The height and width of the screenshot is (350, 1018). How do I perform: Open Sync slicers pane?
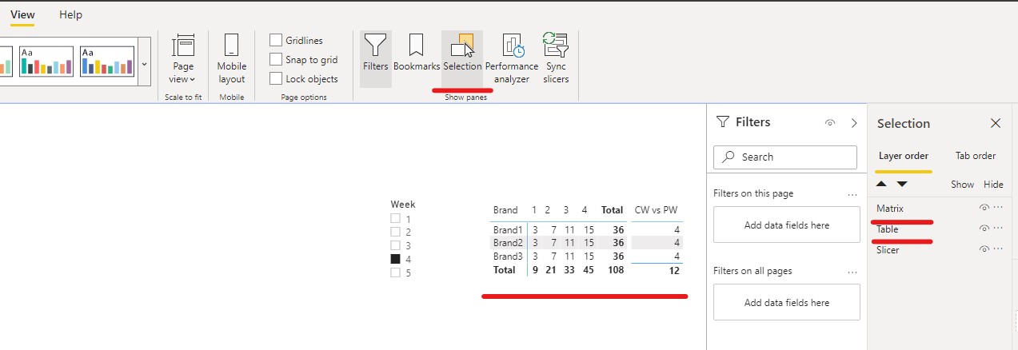click(x=556, y=58)
